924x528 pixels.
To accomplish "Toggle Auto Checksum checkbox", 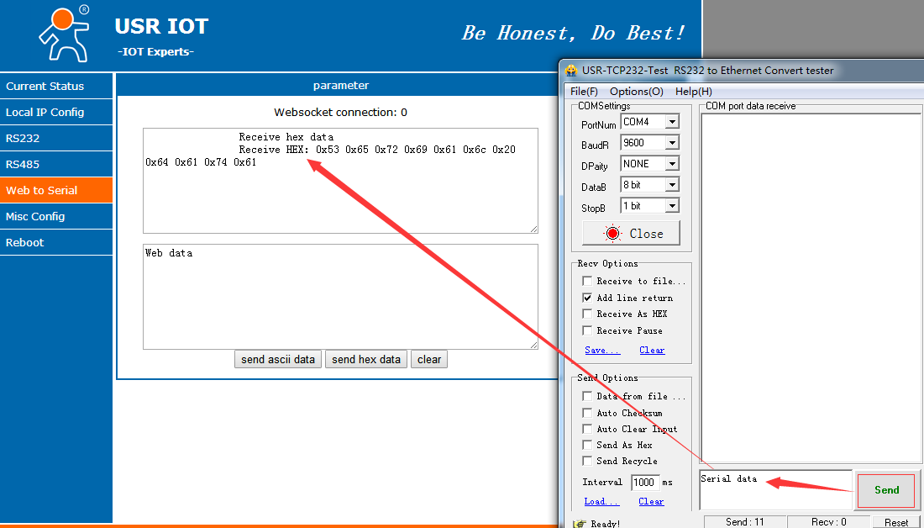I will point(587,412).
